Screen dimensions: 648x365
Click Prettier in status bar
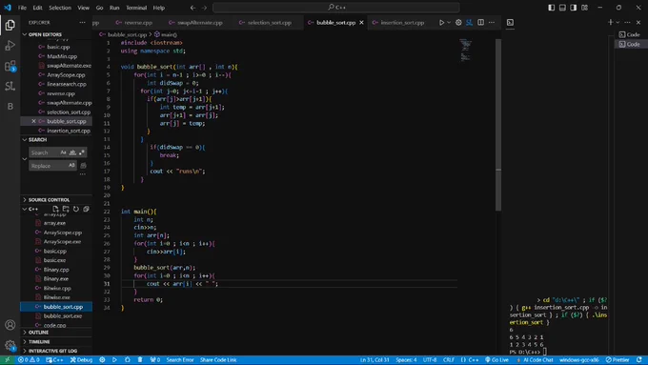tap(618, 359)
